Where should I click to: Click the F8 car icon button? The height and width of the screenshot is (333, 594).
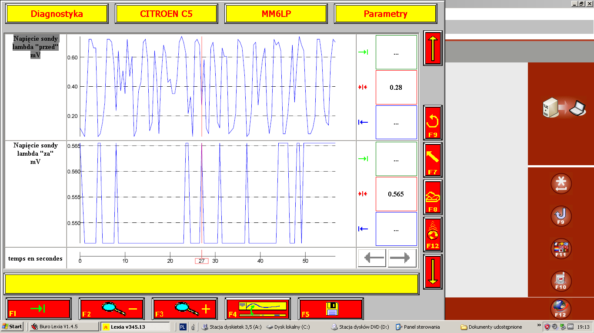tap(433, 197)
